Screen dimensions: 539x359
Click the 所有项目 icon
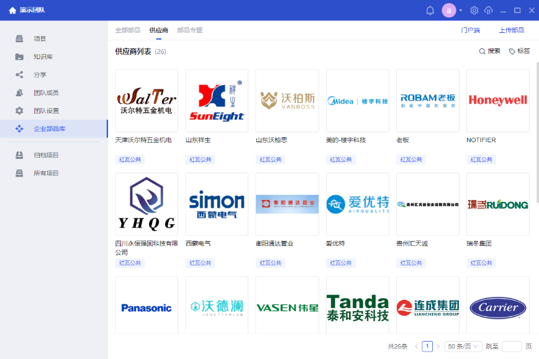[x=19, y=173]
